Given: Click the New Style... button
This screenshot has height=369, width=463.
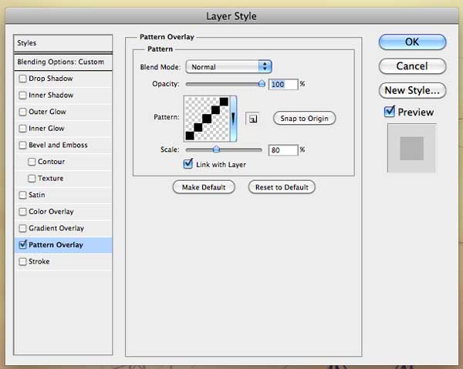Looking at the screenshot, I should click(x=413, y=90).
